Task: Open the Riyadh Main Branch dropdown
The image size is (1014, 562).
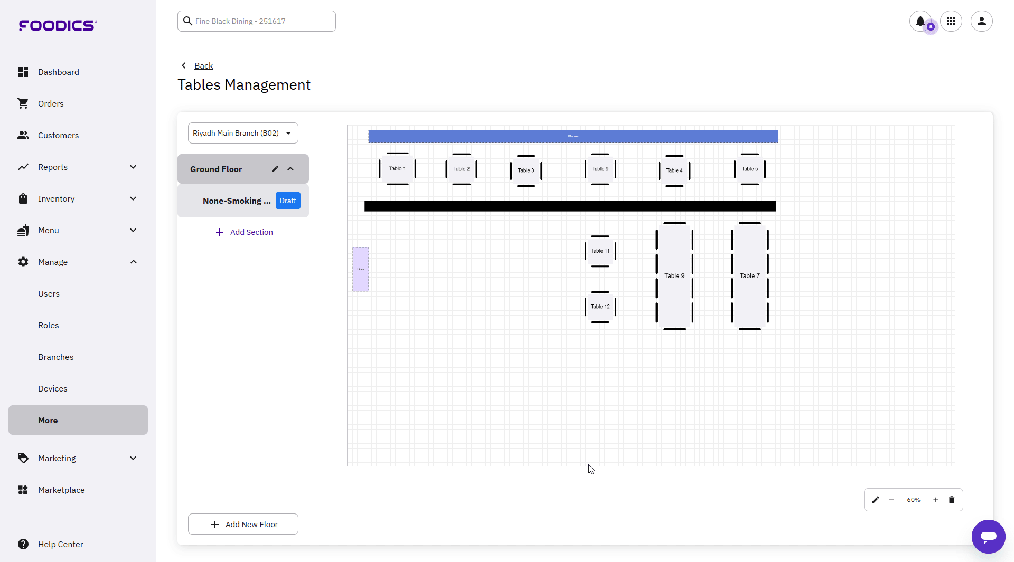Action: click(x=243, y=133)
